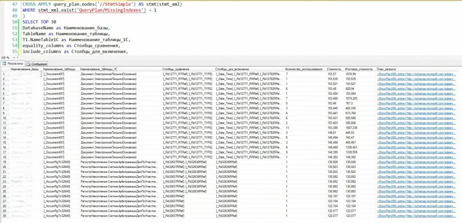Click total cost cell 1336,401
This screenshot has height=223, width=462.
[x=351, y=147]
